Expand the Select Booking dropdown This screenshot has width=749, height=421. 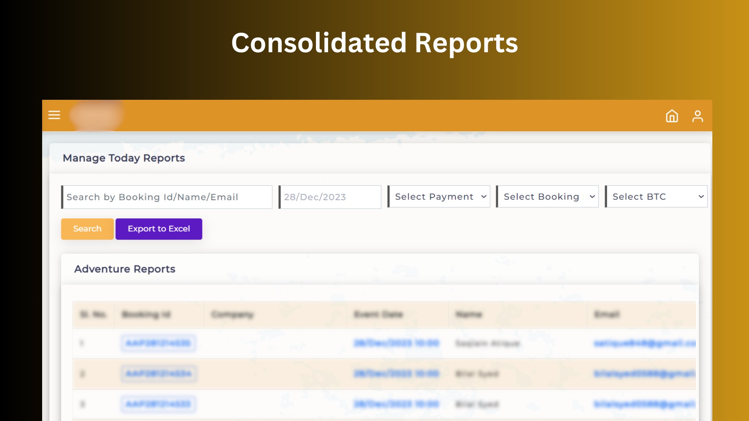click(547, 197)
